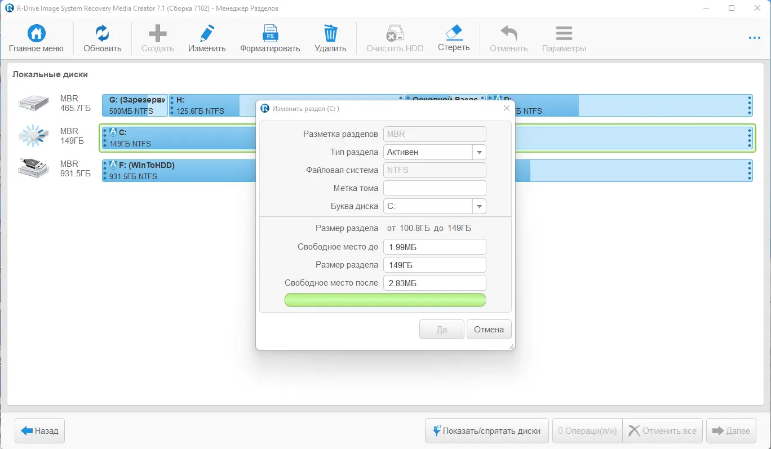The image size is (771, 449).
Task: Click the Отменить все button
Action: point(662,431)
